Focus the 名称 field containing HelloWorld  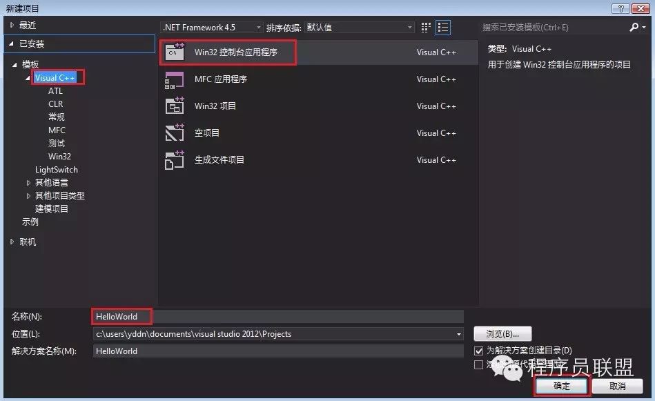[277, 317]
